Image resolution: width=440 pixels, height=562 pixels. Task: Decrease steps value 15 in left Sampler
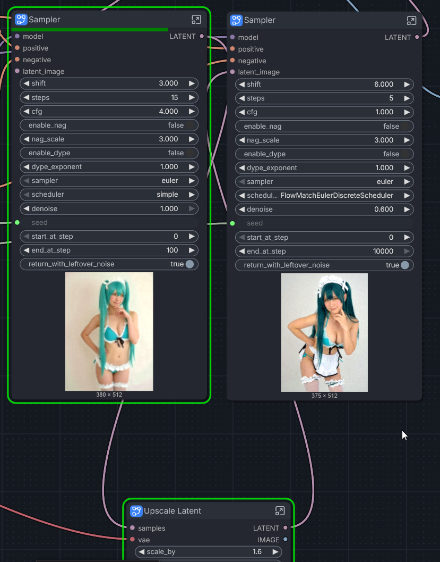[x=27, y=97]
